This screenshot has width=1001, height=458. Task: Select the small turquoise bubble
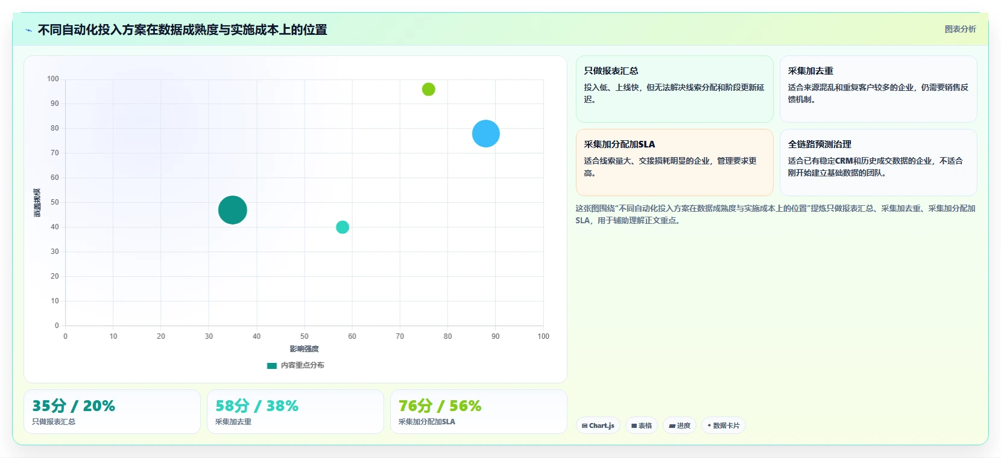pyautogui.click(x=343, y=227)
